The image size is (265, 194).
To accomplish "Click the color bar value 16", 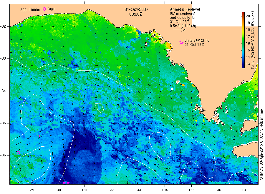I will (x=248, y=43).
